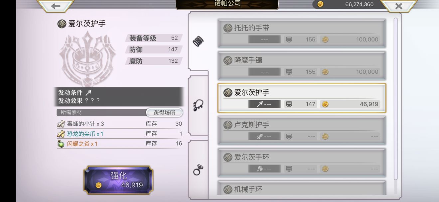Click 爱尔茨护手 emblem image
This screenshot has width=439, height=202.
(x=87, y=59)
